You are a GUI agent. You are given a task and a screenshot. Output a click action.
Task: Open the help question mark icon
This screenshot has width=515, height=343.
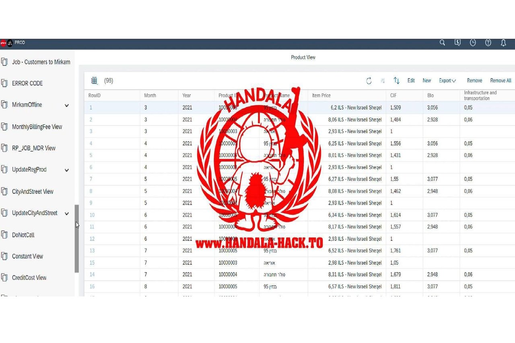click(x=488, y=43)
